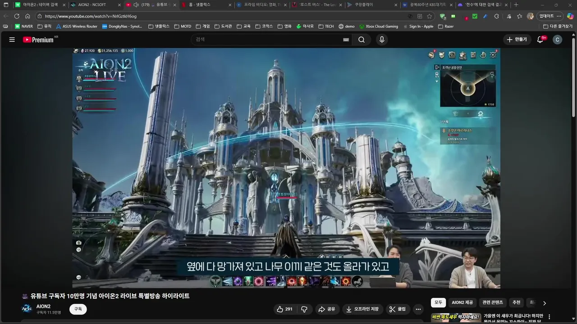Start voice search with the microphone

[382, 40]
